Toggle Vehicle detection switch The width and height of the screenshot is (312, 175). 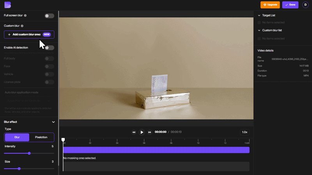[49, 74]
